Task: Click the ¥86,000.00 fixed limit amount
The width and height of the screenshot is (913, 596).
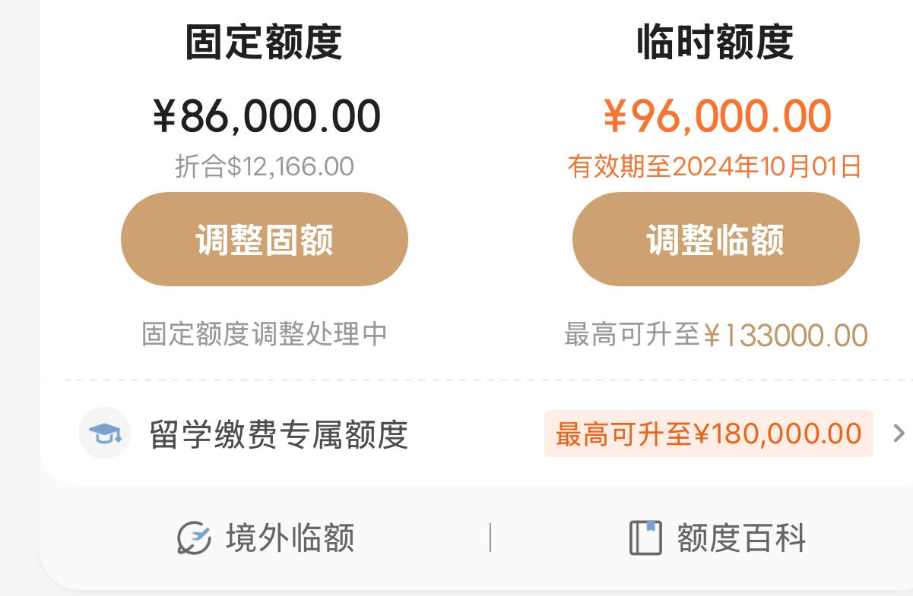Action: pos(266,116)
